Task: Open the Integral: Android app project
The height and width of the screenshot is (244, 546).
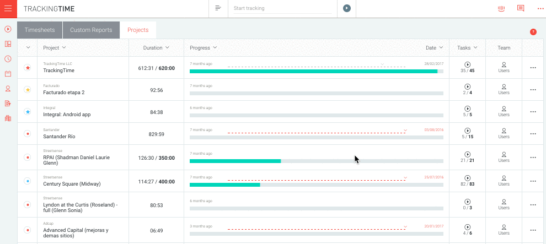Action: [67, 115]
